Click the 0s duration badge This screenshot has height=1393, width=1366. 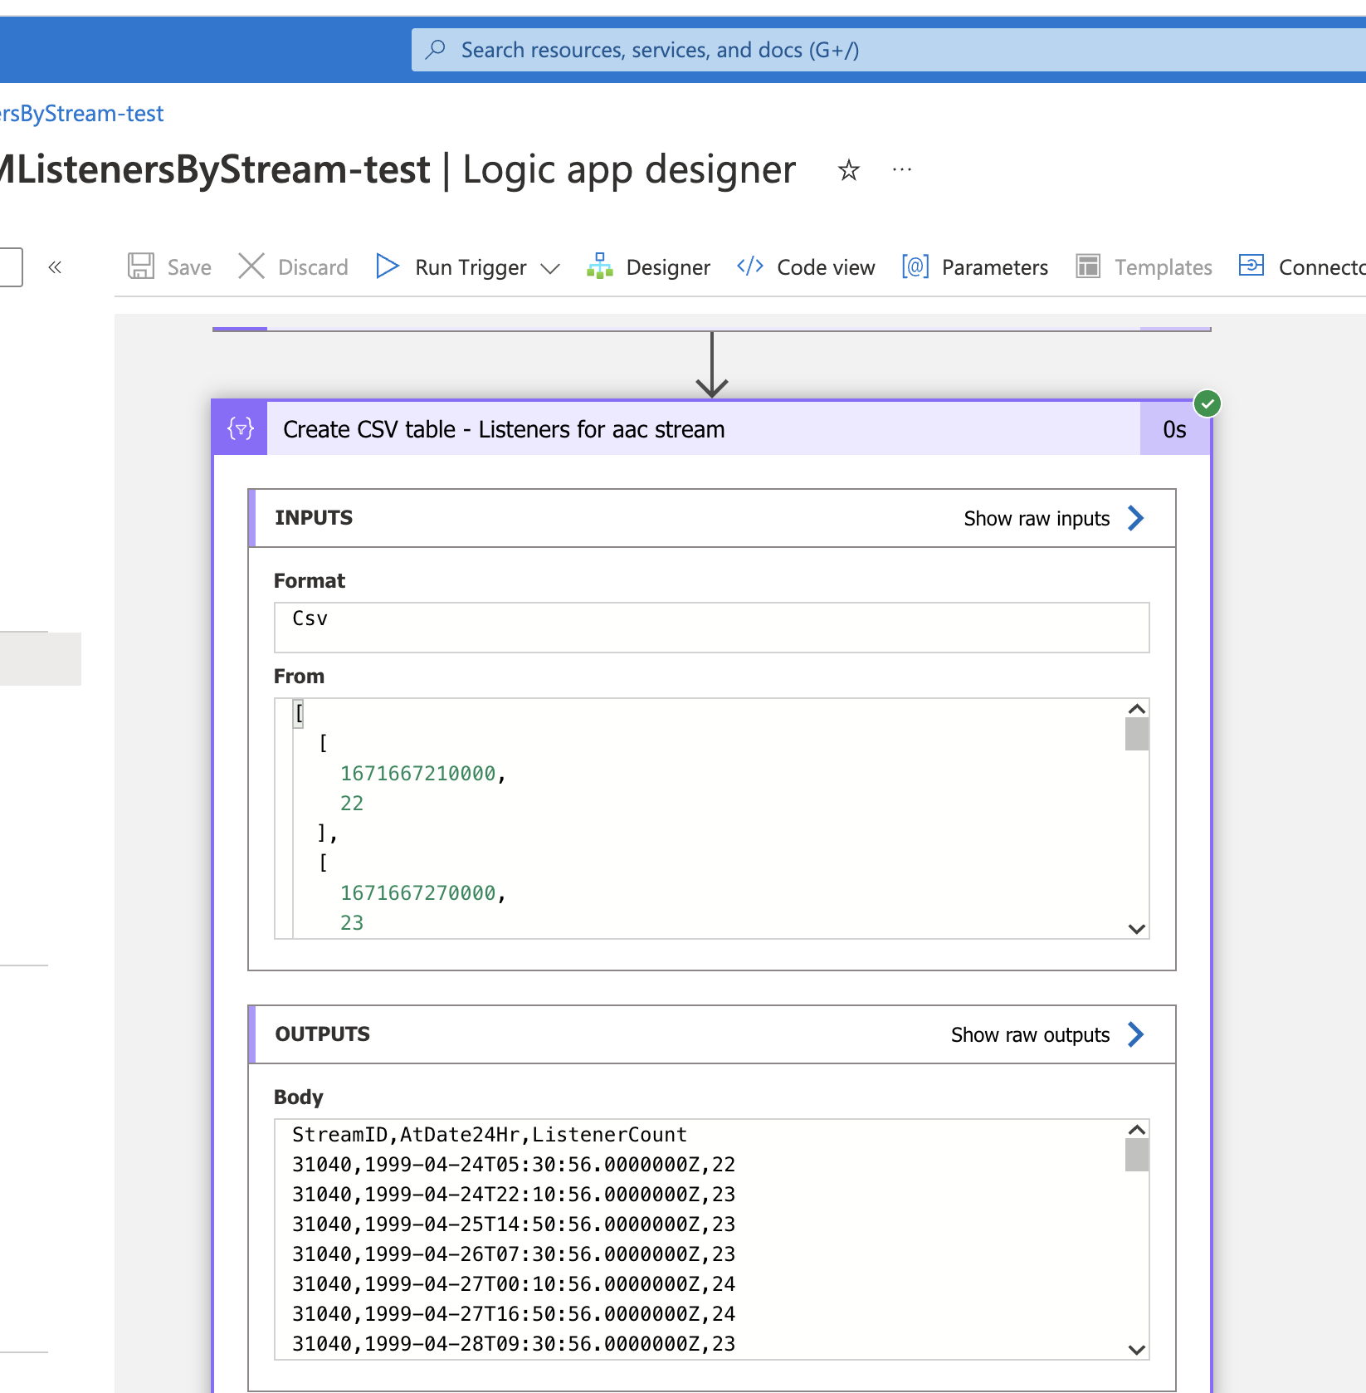1174,428
